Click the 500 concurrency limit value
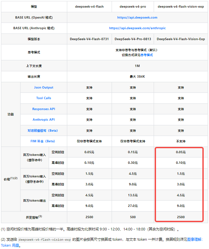Viewport: 209px width, 249px height. [133, 217]
